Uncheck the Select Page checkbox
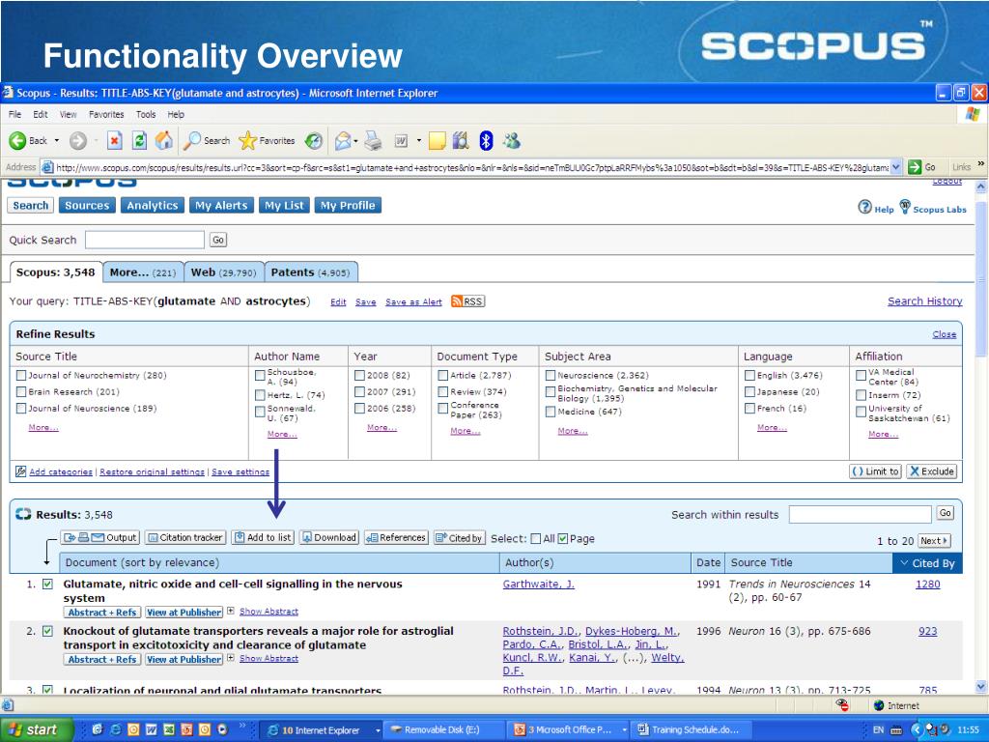989x742 pixels. tap(563, 539)
